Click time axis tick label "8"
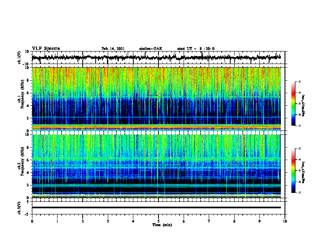 (234, 221)
